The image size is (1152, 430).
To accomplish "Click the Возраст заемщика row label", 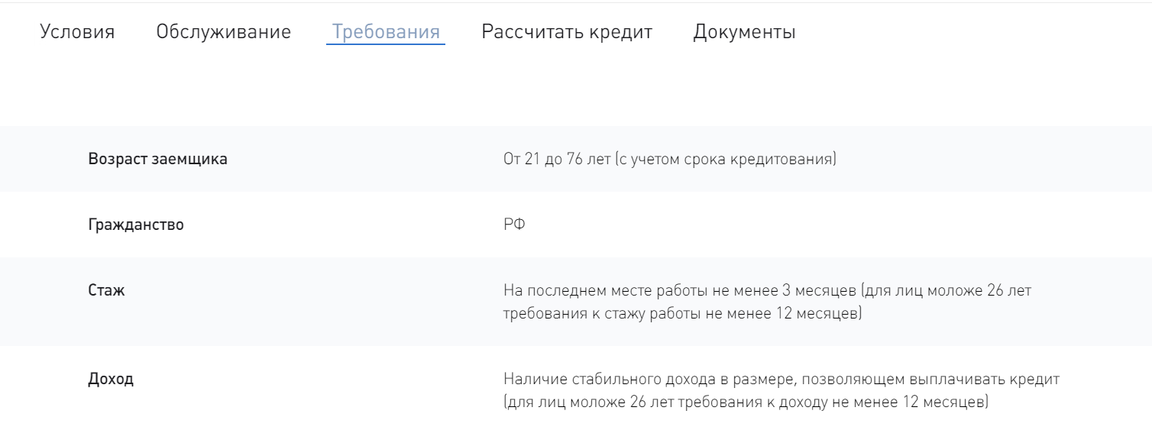I will (157, 160).
